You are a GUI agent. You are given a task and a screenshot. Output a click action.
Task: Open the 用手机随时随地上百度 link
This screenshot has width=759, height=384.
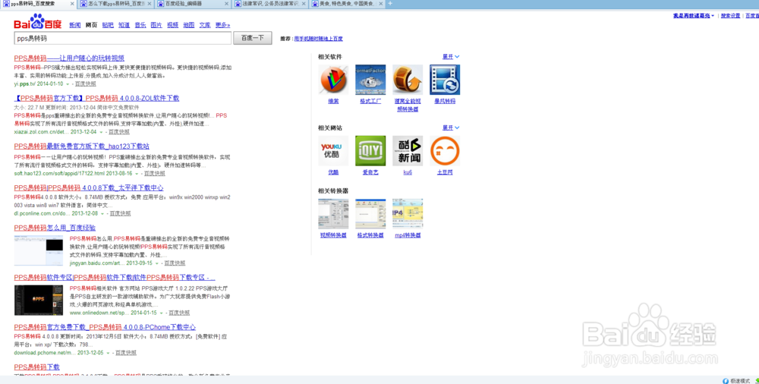pos(319,39)
